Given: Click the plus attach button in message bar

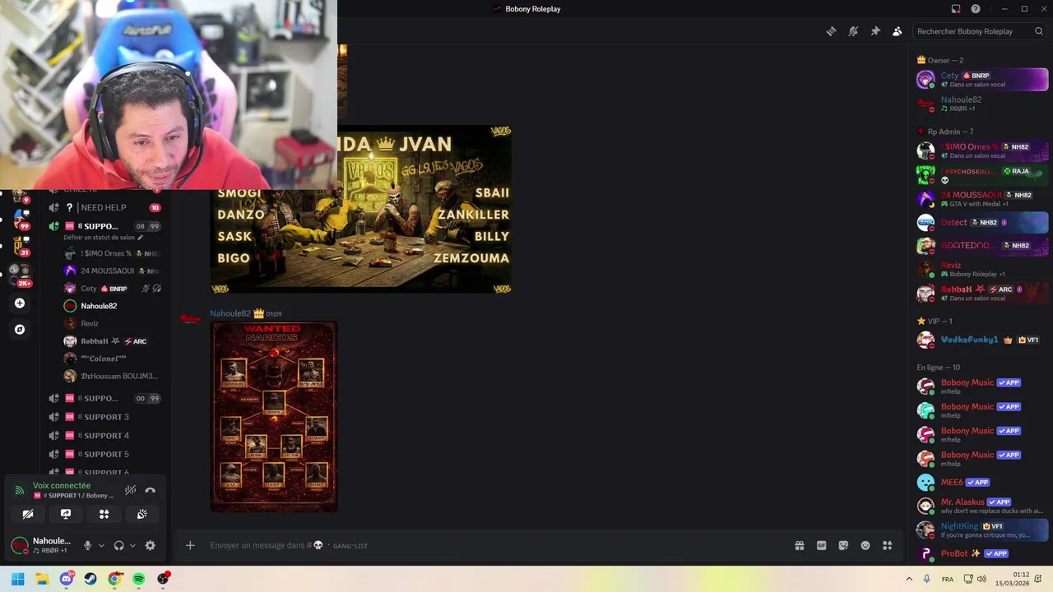Looking at the screenshot, I should (190, 545).
